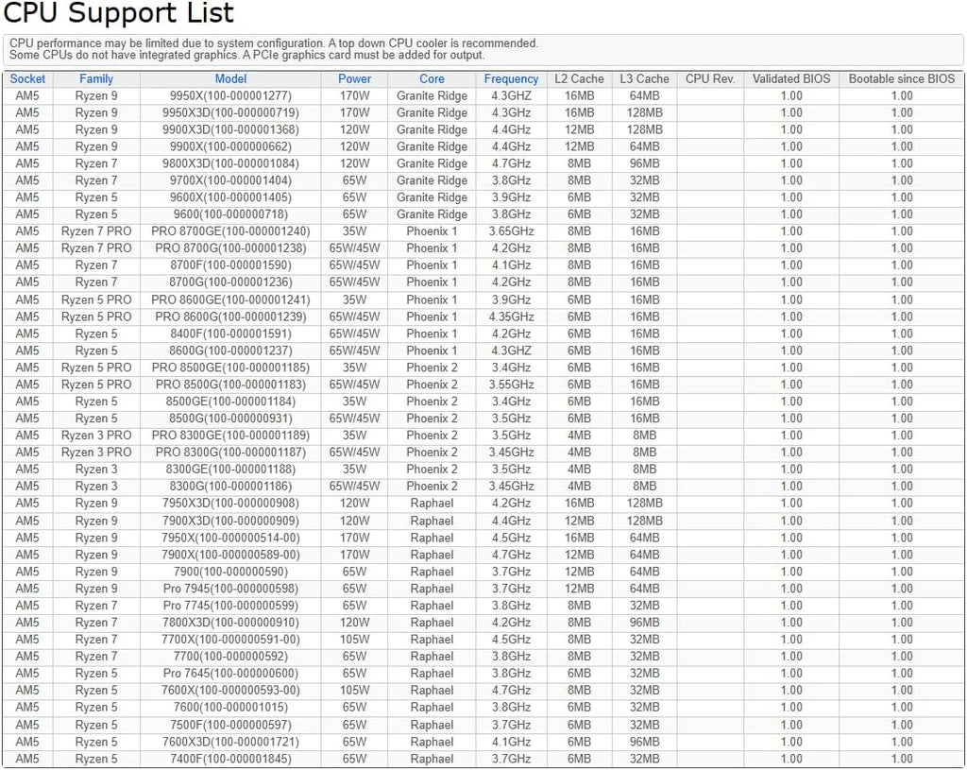Click the CPU Support List heading
Viewport: 967px width, 770px height.
[x=119, y=12]
